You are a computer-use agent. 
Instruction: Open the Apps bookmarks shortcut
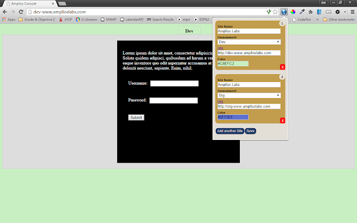(9, 20)
